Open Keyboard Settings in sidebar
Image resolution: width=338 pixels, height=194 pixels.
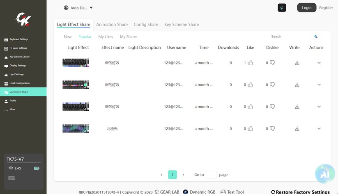[23, 39]
